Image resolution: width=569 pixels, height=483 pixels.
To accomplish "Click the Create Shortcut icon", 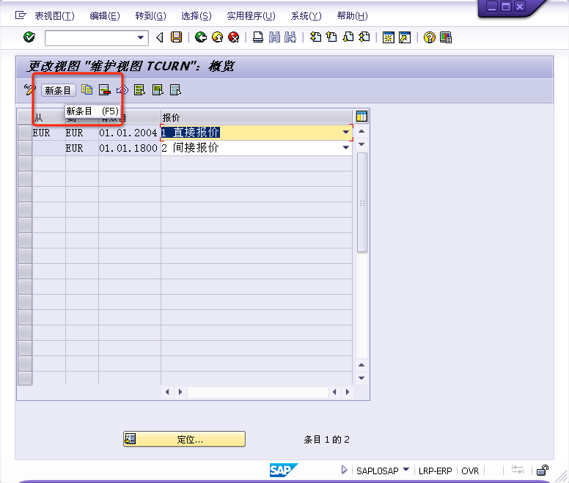I will (x=405, y=37).
